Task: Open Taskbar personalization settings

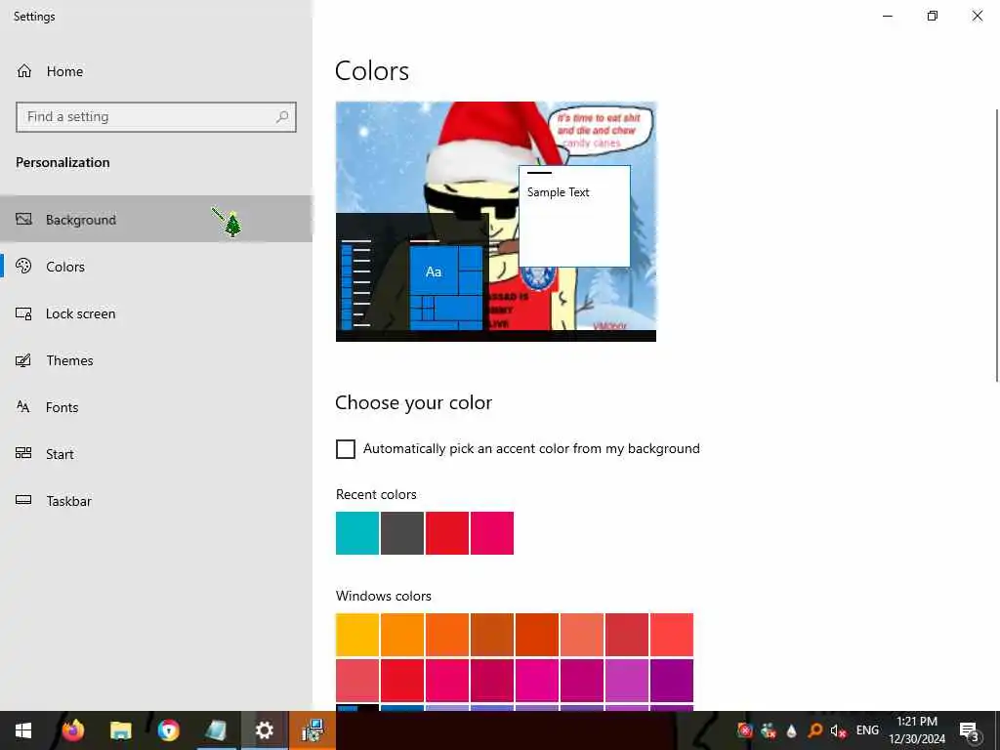Action: click(156, 501)
